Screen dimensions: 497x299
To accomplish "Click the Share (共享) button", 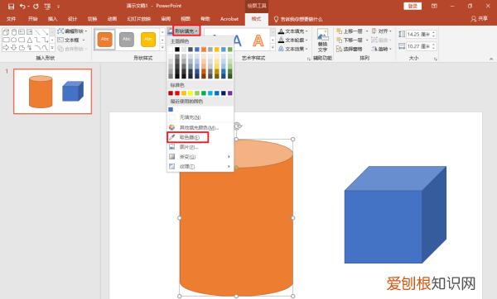I will (480, 19).
